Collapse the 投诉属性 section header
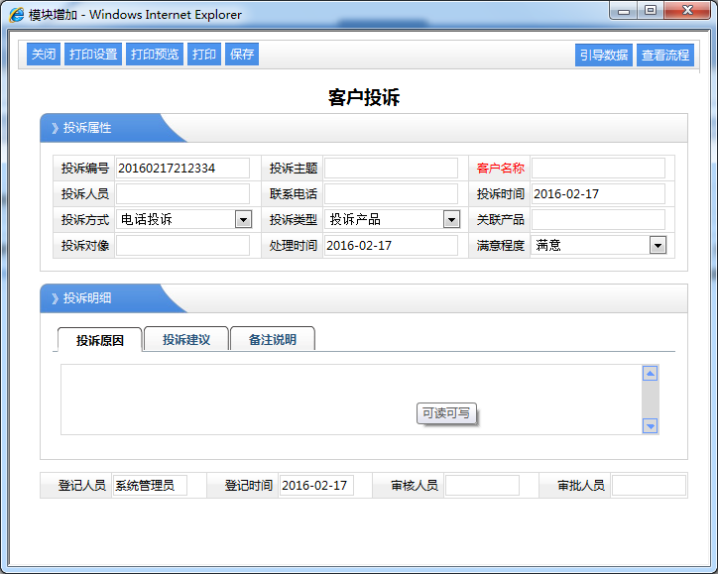718x574 pixels. [x=87, y=128]
